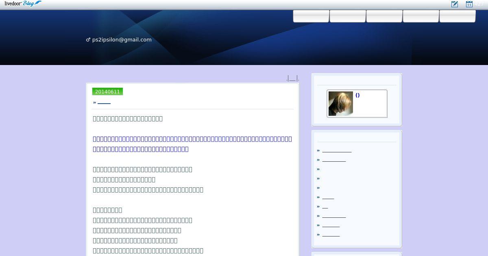
Task: Open the calendar icon showing 11
Action: click(x=469, y=4)
